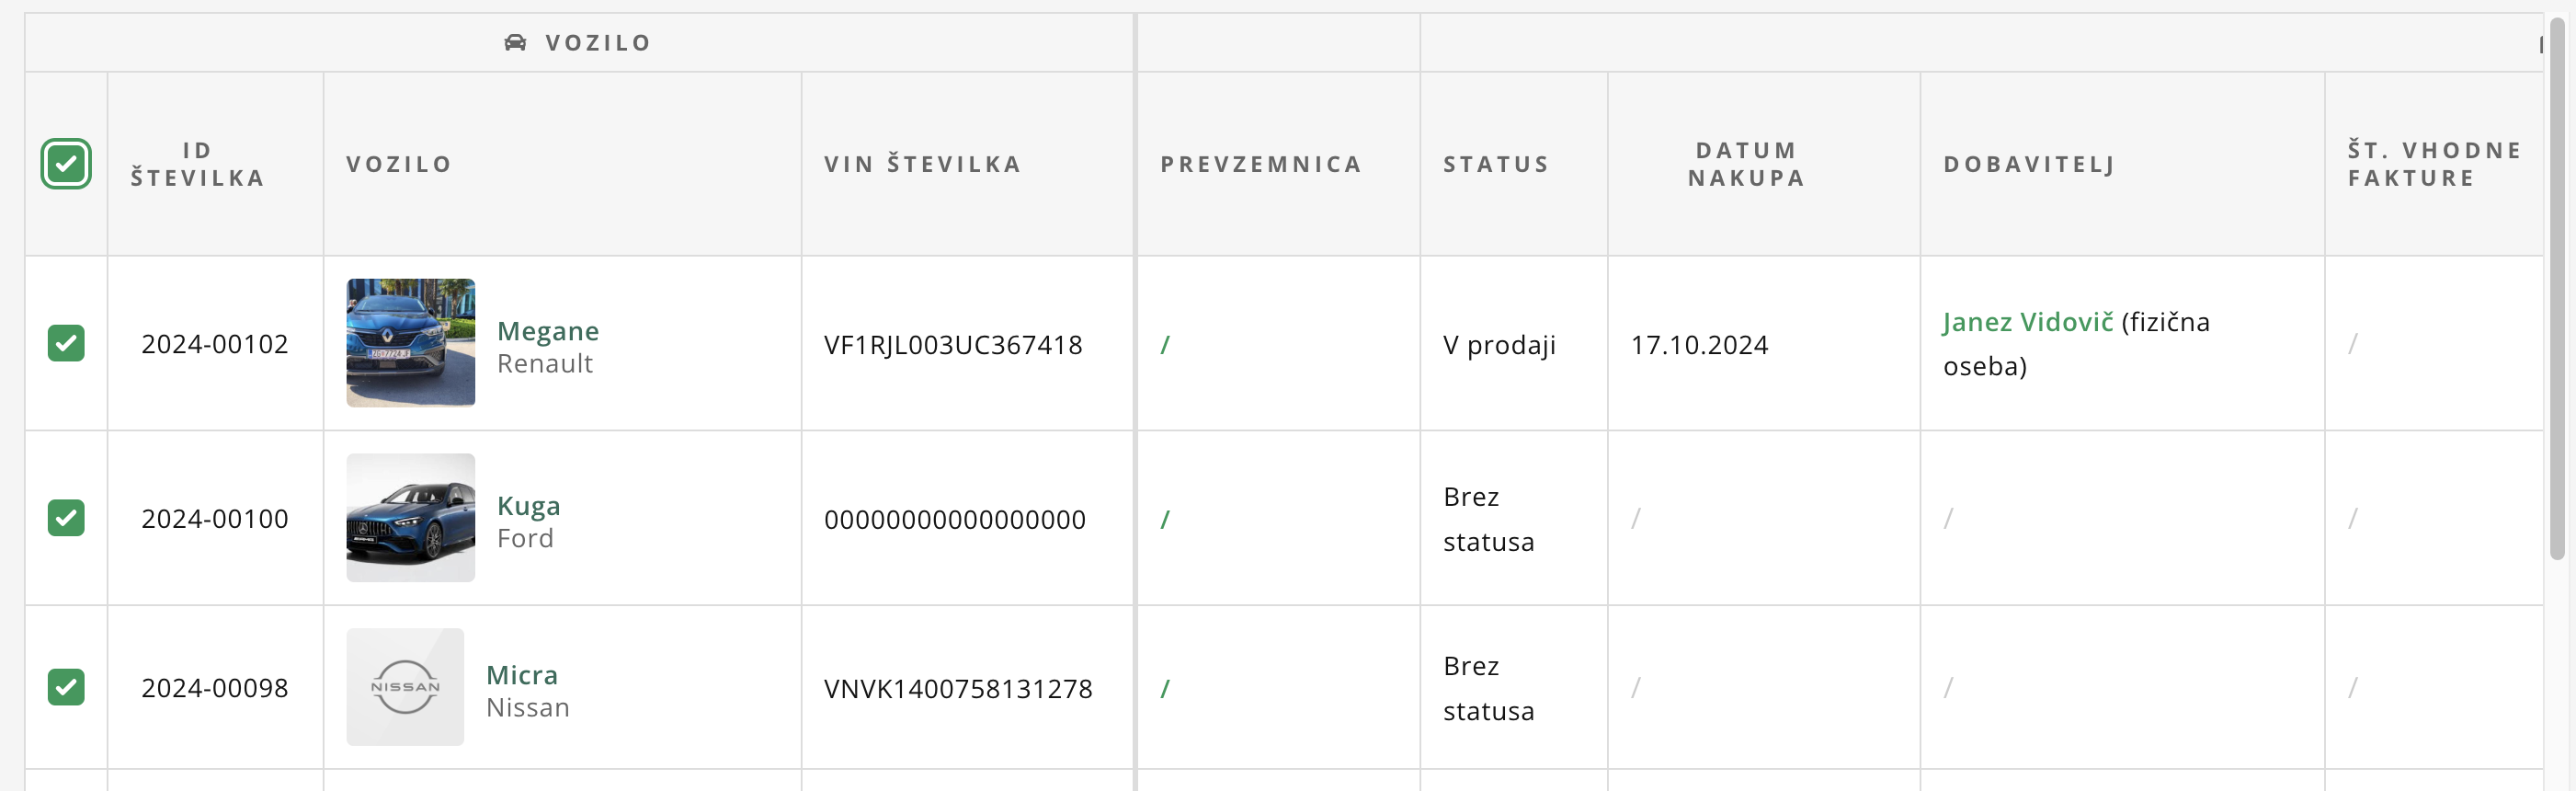The width and height of the screenshot is (2576, 791).
Task: Uncheck the row 2024-00100 checkbox
Action: click(66, 518)
